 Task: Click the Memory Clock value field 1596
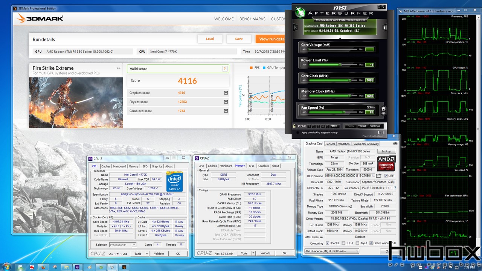click(x=370, y=96)
